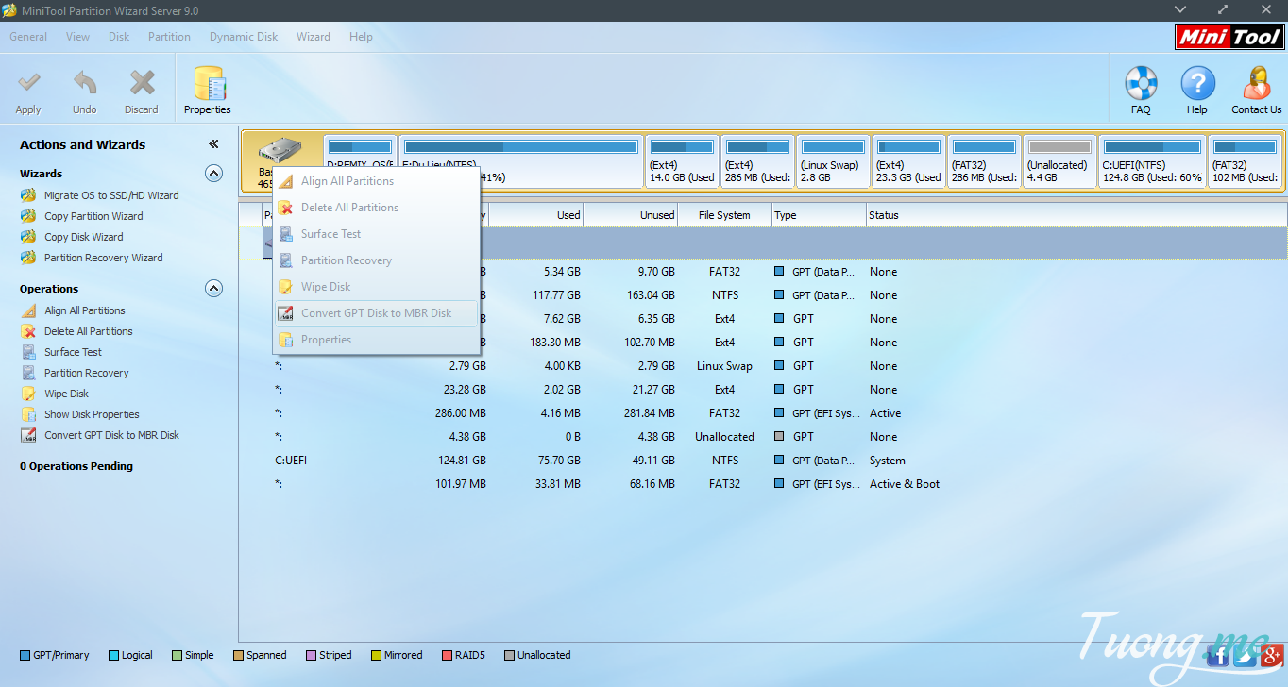1288x687 pixels.
Task: Collapse the Wizards section
Action: [214, 174]
